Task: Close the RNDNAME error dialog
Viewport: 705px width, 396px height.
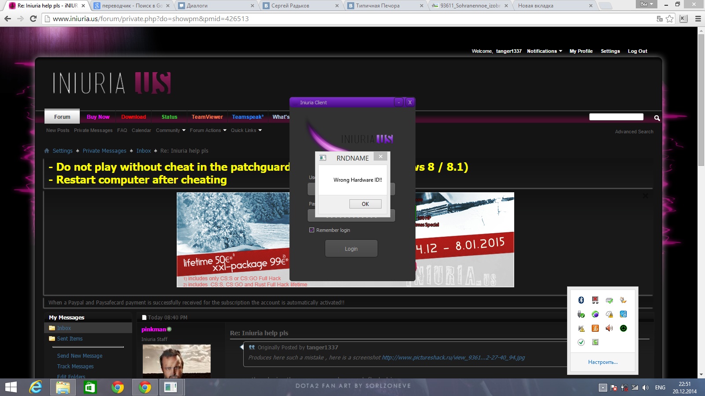Action: [x=381, y=156]
